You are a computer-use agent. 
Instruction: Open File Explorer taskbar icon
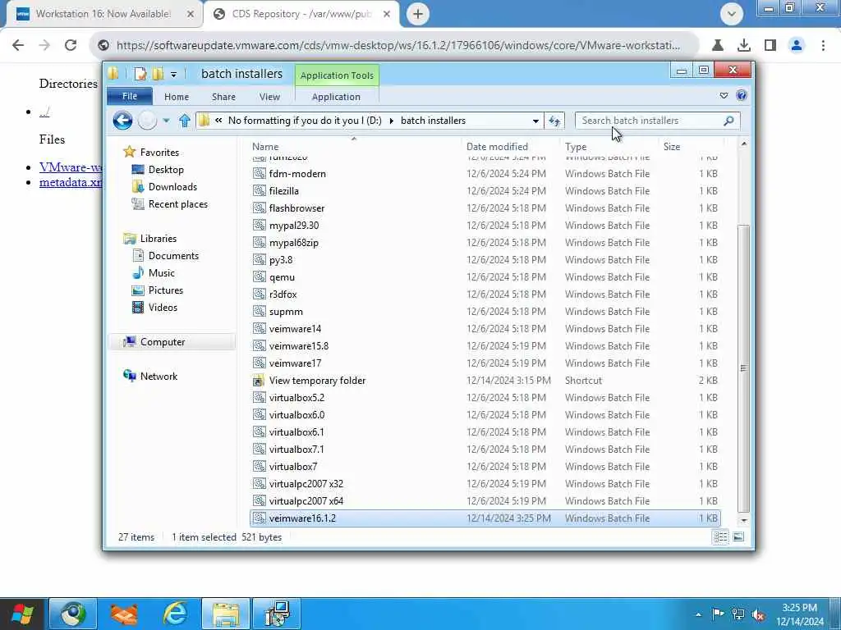tap(226, 614)
